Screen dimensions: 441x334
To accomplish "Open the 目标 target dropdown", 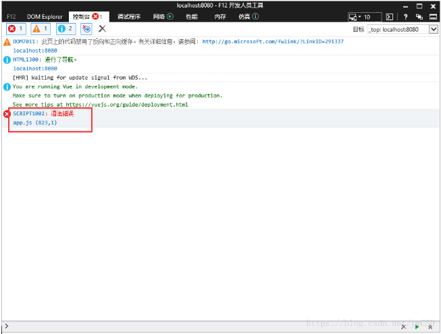I will [403, 29].
